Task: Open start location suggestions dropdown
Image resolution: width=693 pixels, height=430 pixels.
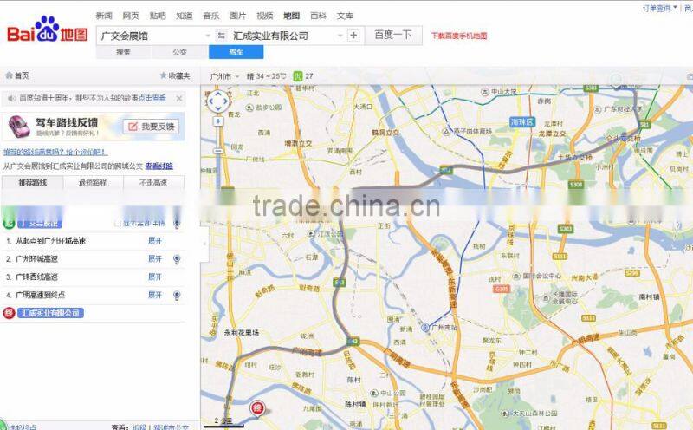Action: click(x=208, y=36)
